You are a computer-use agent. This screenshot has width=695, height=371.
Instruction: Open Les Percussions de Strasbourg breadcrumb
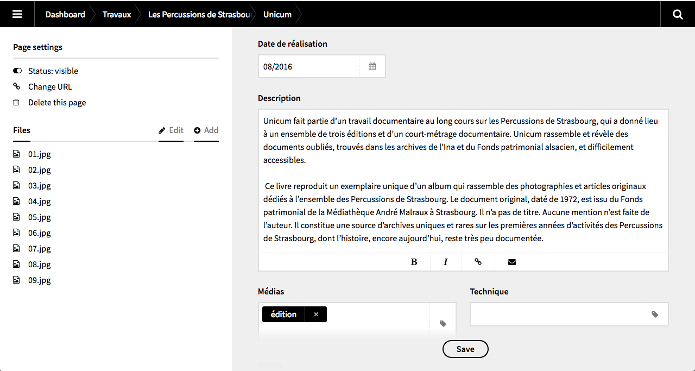pos(200,15)
